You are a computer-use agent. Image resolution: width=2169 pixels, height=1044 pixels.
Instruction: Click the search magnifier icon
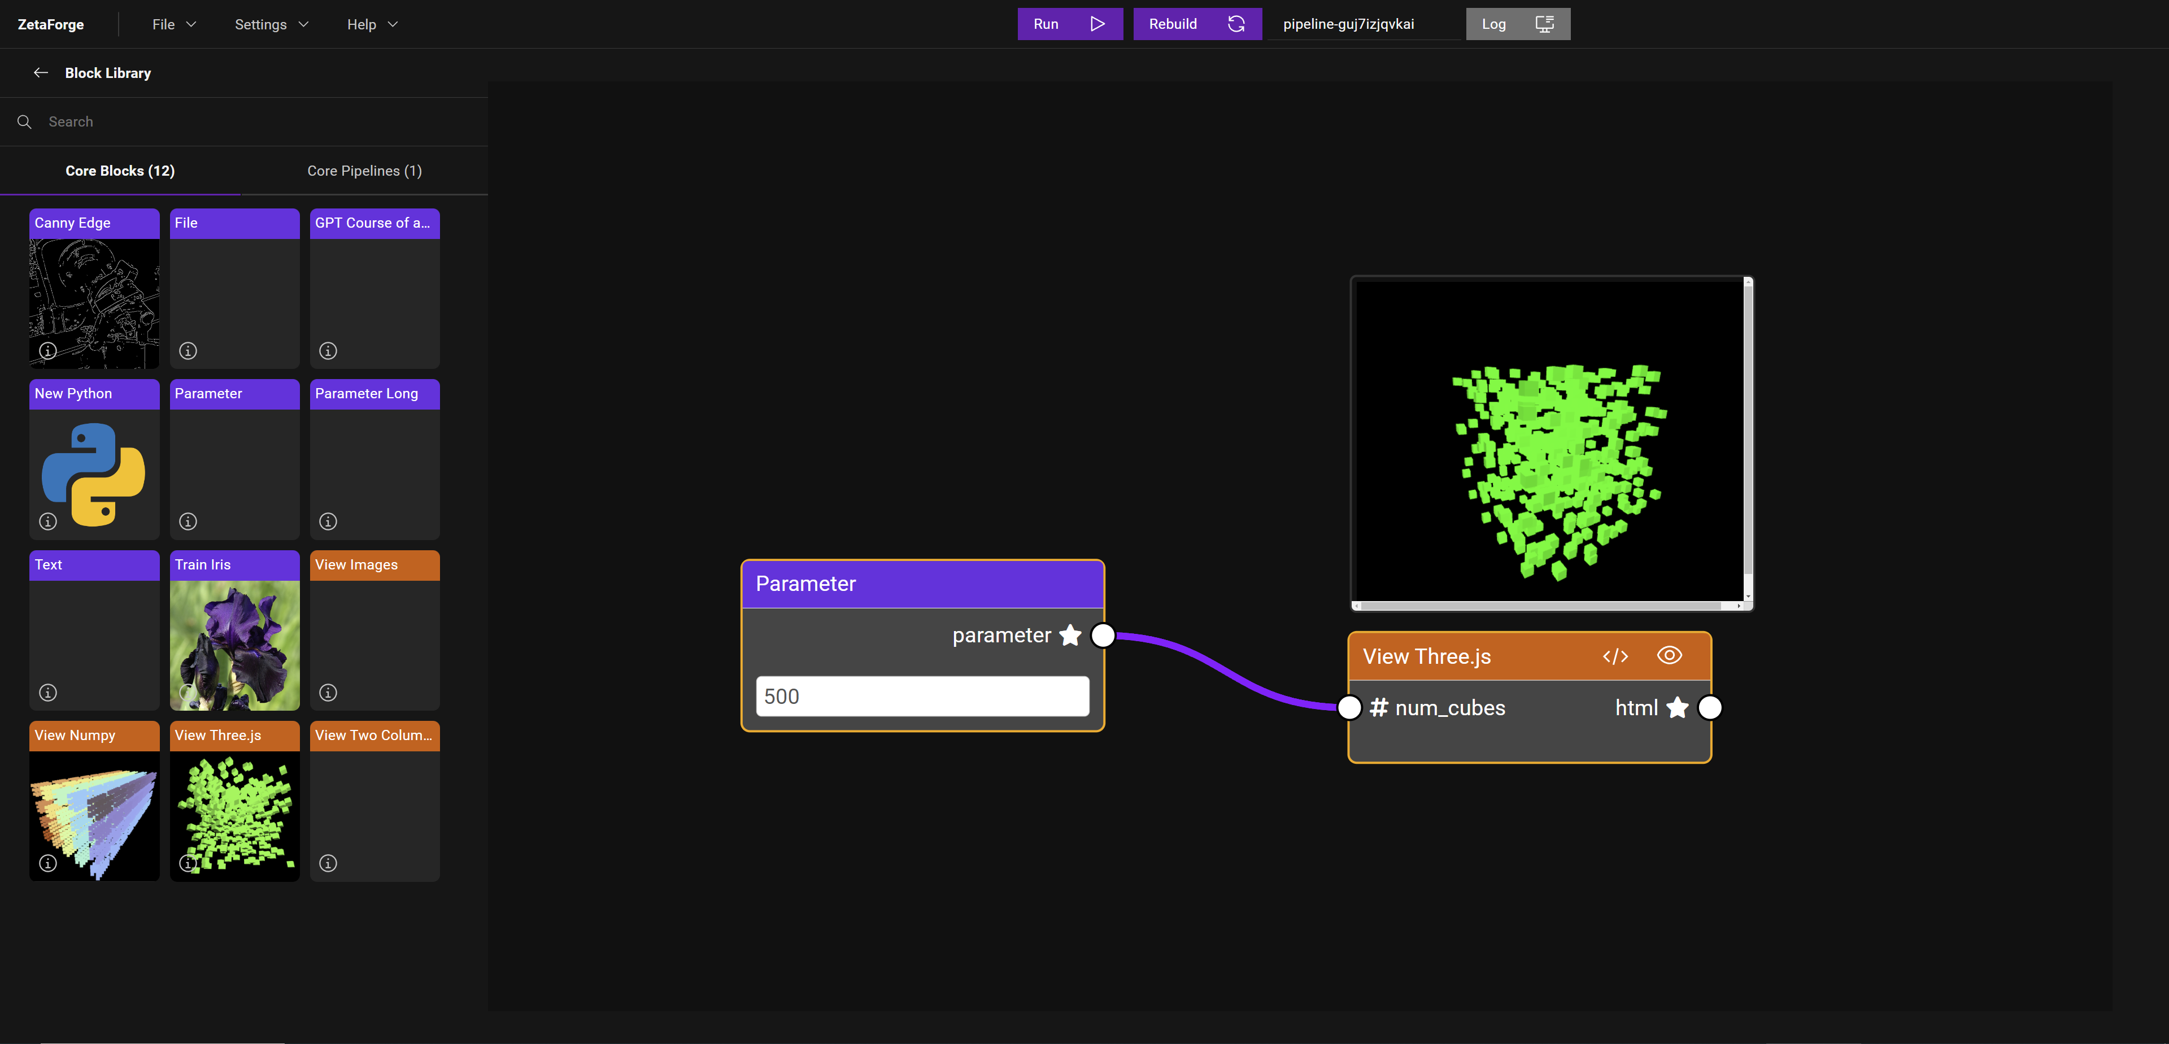(24, 122)
